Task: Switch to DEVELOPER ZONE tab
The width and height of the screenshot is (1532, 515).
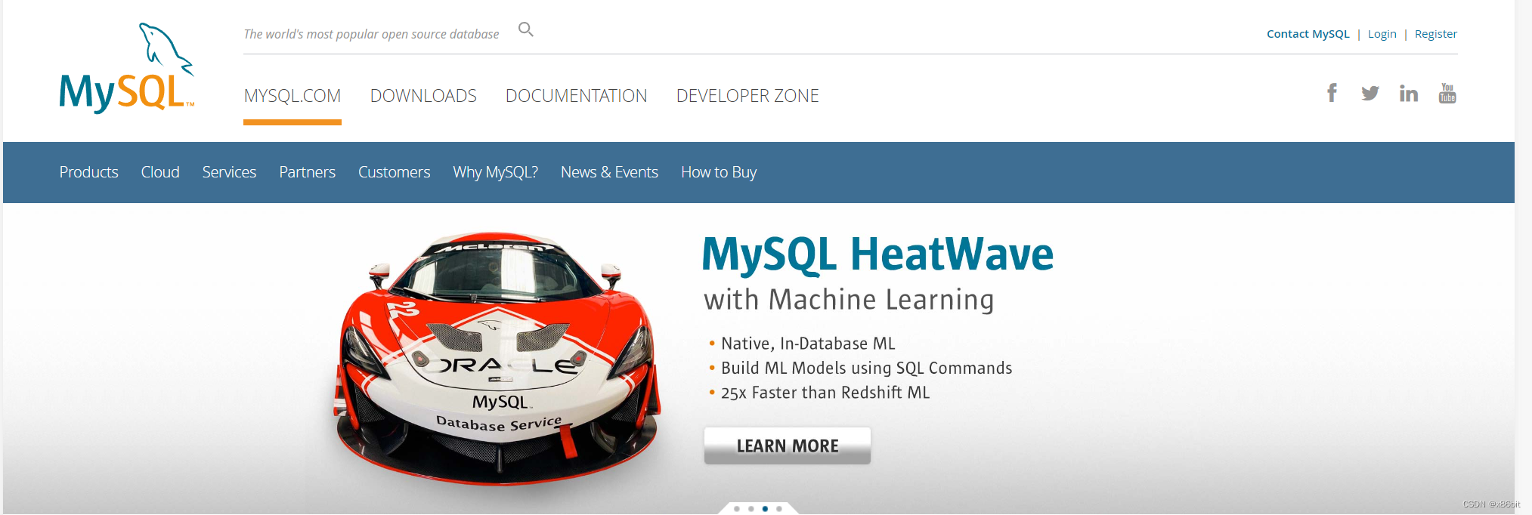Action: (x=747, y=96)
